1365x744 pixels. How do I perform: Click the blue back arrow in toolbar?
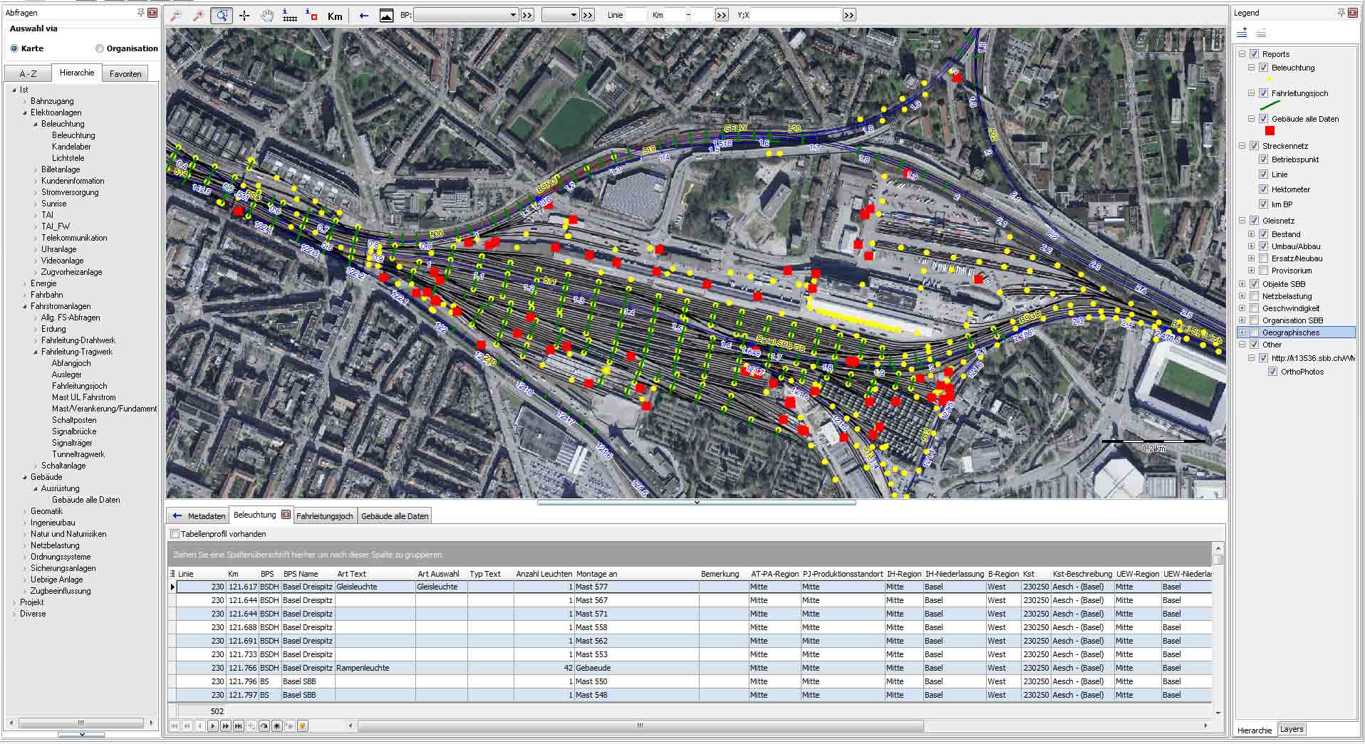364,15
